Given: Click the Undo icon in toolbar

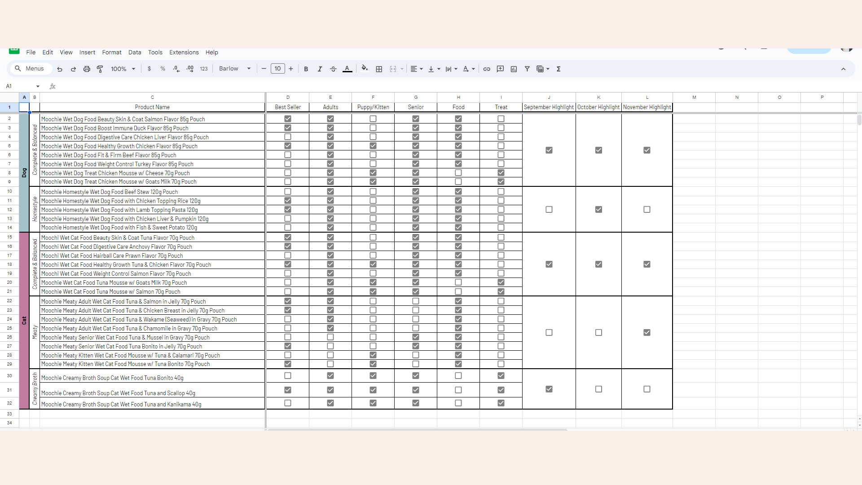Looking at the screenshot, I should (60, 69).
